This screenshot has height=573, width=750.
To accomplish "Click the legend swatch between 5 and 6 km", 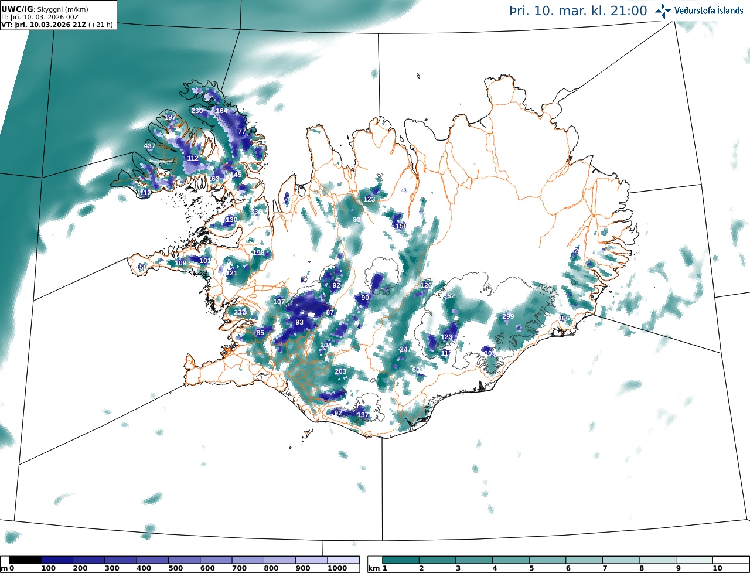I will pos(548,560).
